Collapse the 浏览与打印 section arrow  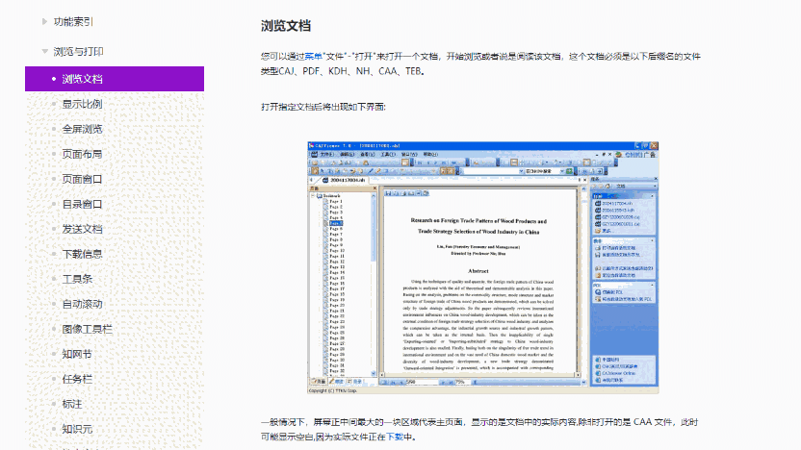[x=44, y=51]
